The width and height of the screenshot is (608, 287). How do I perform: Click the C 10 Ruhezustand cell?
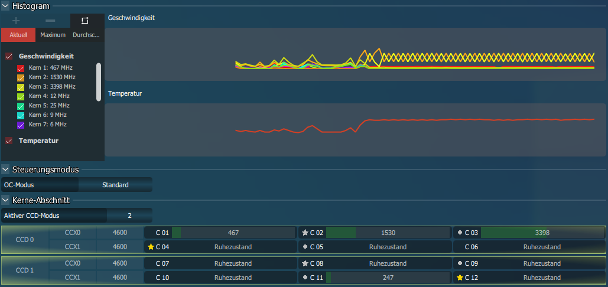click(220, 278)
